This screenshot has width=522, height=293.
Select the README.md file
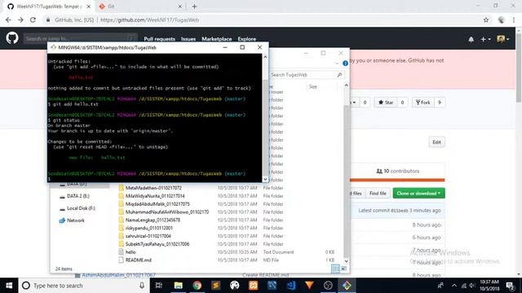(139, 260)
